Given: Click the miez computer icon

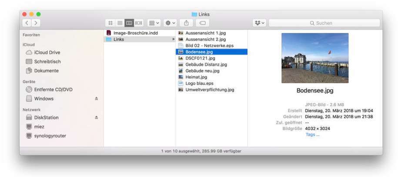Looking at the screenshot, I should (x=29, y=127).
